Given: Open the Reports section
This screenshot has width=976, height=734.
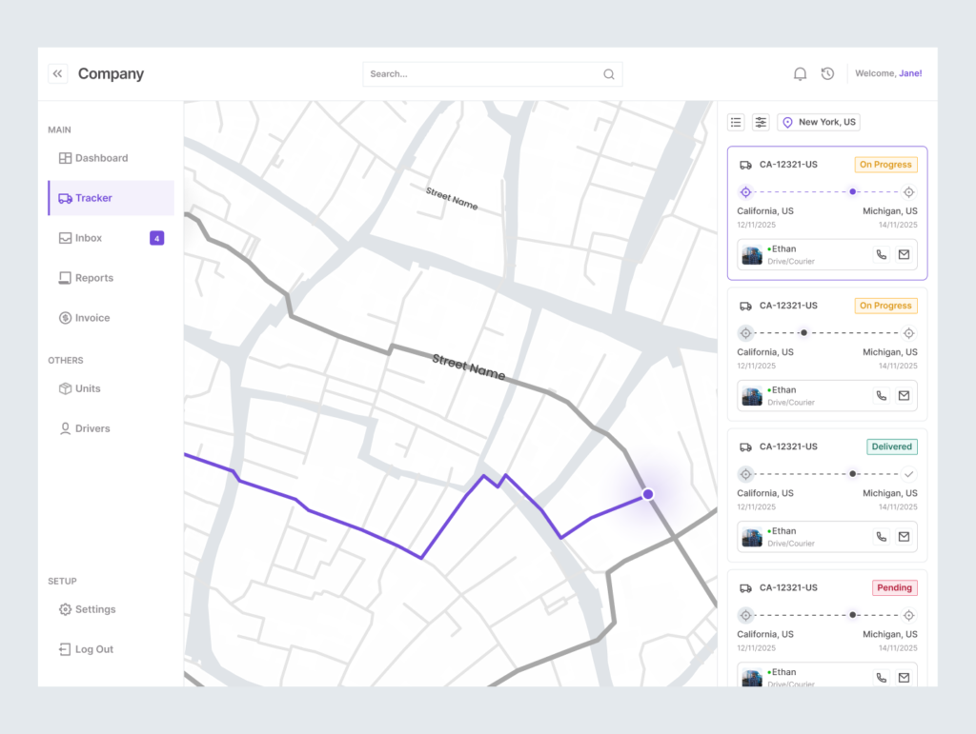Looking at the screenshot, I should tap(93, 278).
